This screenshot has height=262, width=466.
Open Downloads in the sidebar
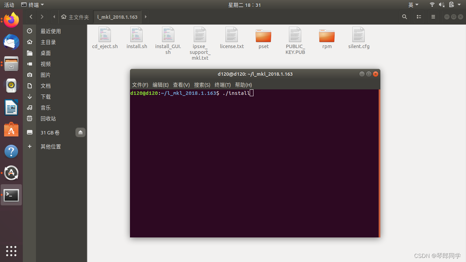pyautogui.click(x=55, y=97)
